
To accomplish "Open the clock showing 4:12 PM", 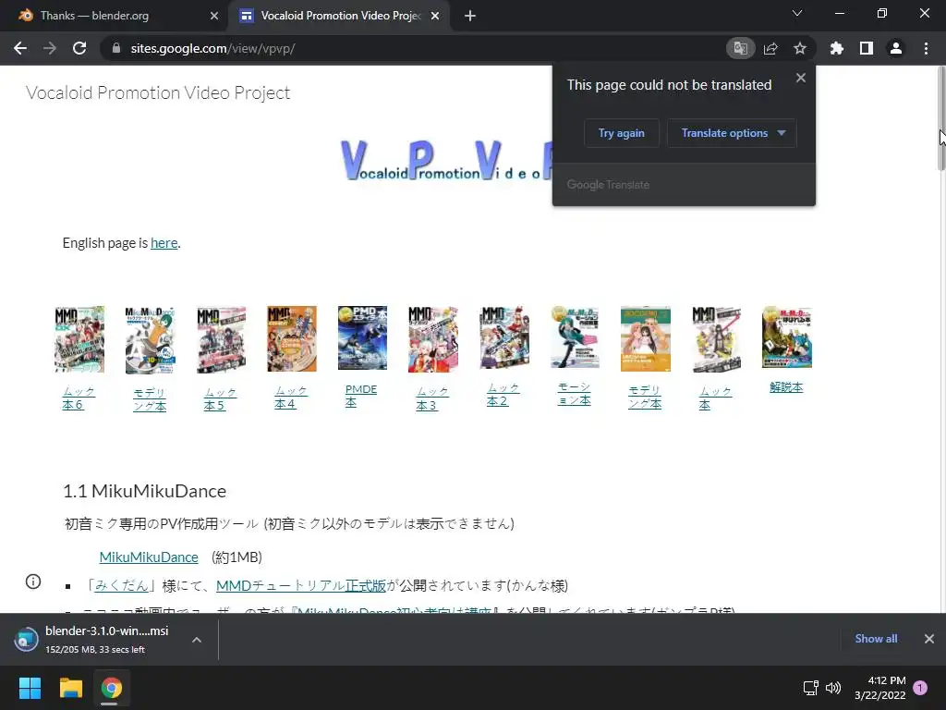I will tap(880, 688).
